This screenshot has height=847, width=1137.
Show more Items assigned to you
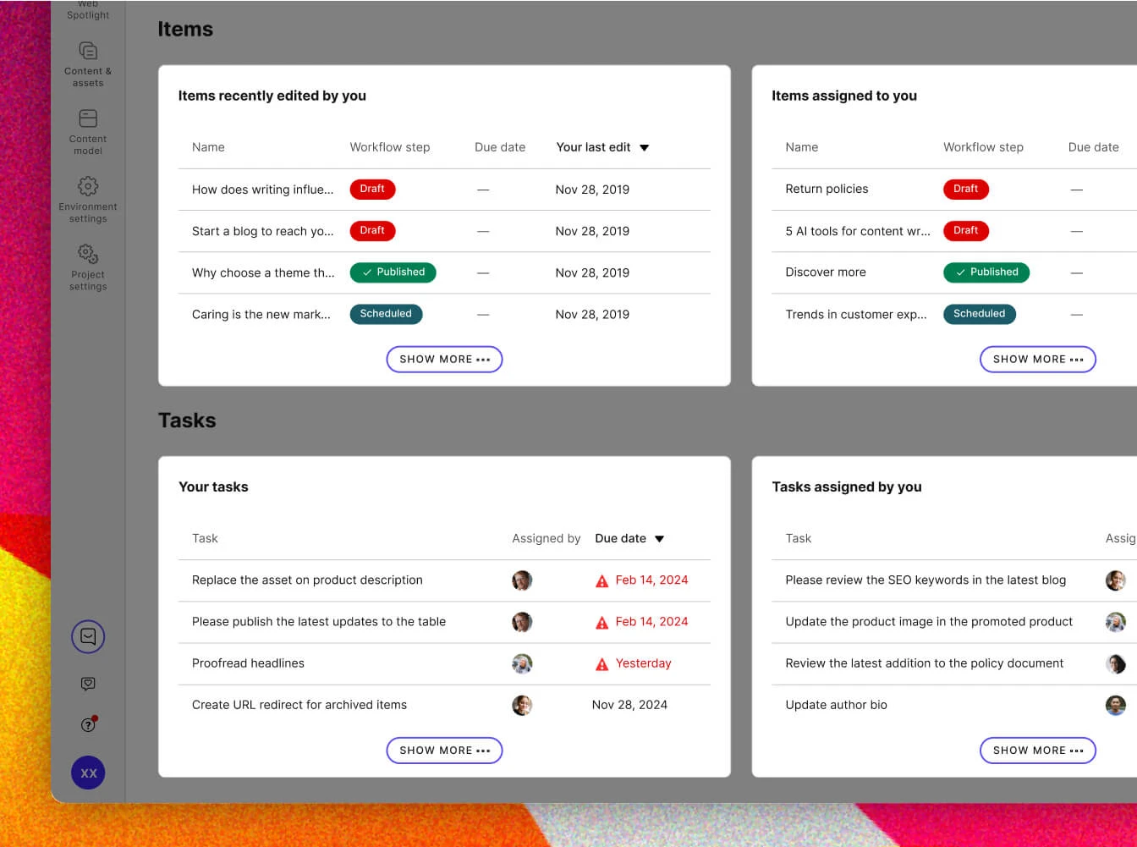(1037, 360)
